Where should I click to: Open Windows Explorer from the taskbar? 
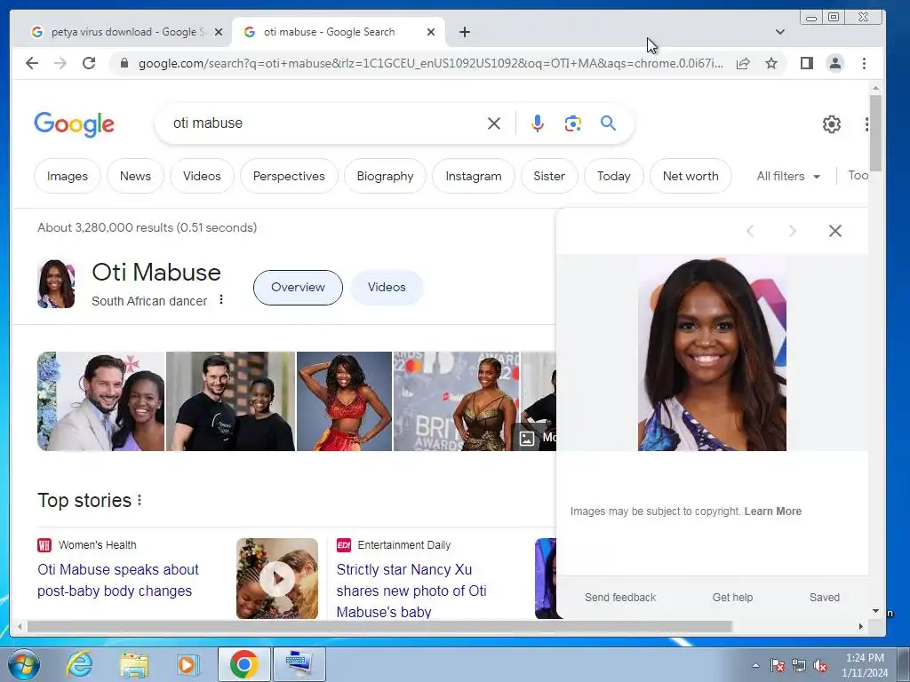coord(134,664)
